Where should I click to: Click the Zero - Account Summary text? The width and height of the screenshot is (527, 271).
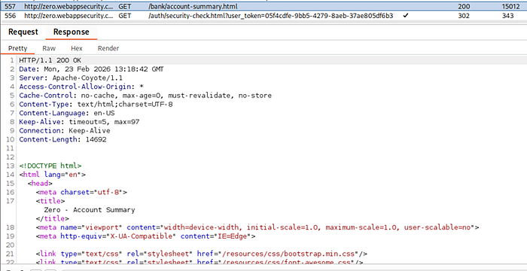pyautogui.click(x=90, y=210)
